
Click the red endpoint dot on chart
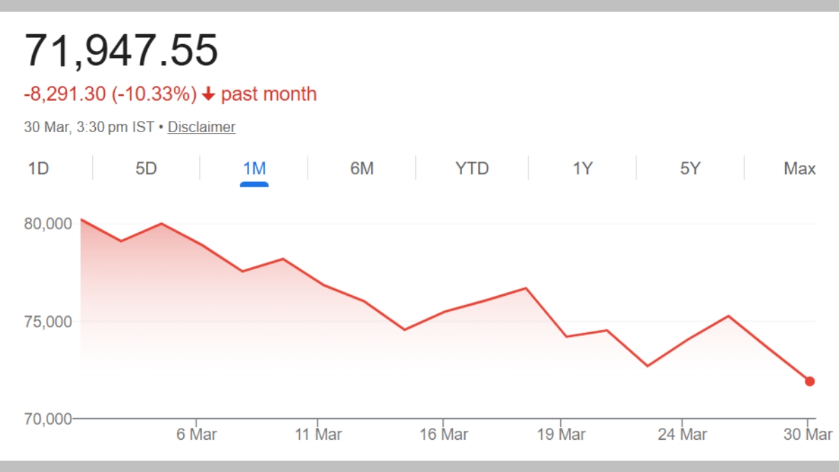pos(810,381)
